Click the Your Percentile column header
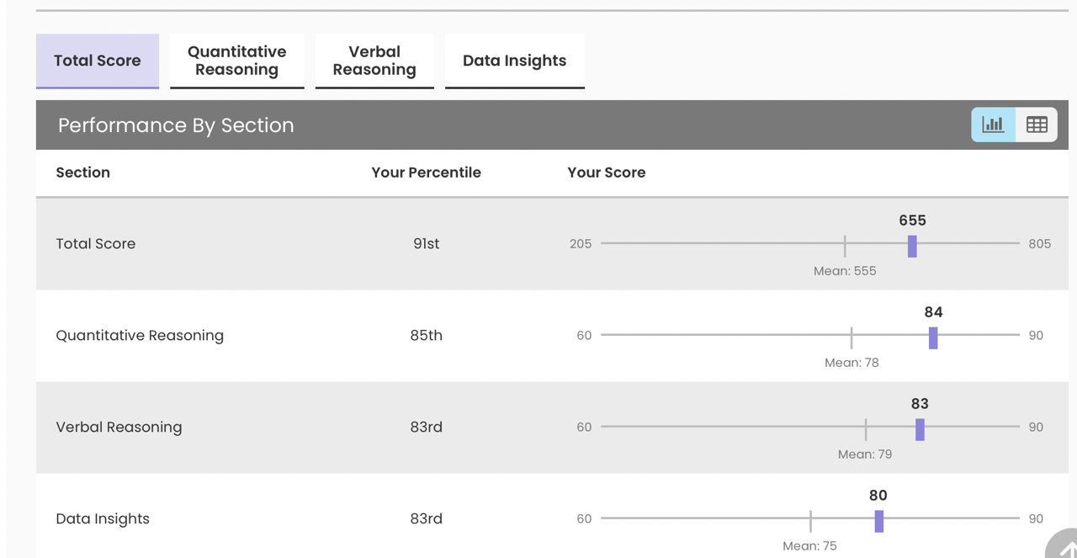1077x558 pixels. (426, 173)
